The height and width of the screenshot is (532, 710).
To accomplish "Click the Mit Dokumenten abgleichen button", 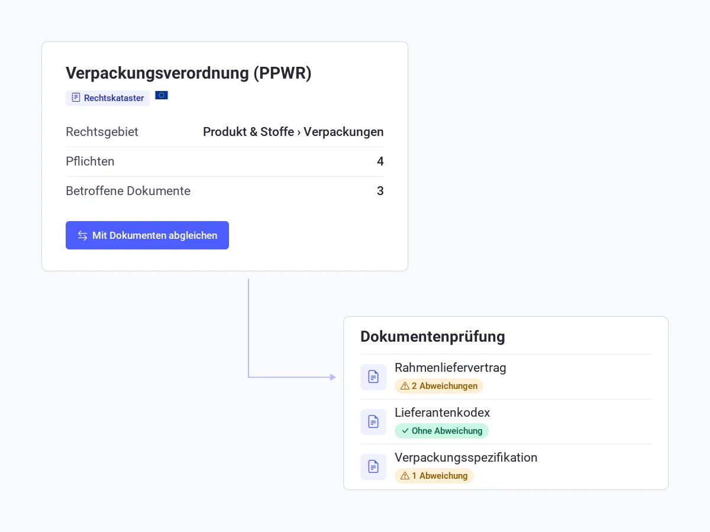I will coord(147,235).
